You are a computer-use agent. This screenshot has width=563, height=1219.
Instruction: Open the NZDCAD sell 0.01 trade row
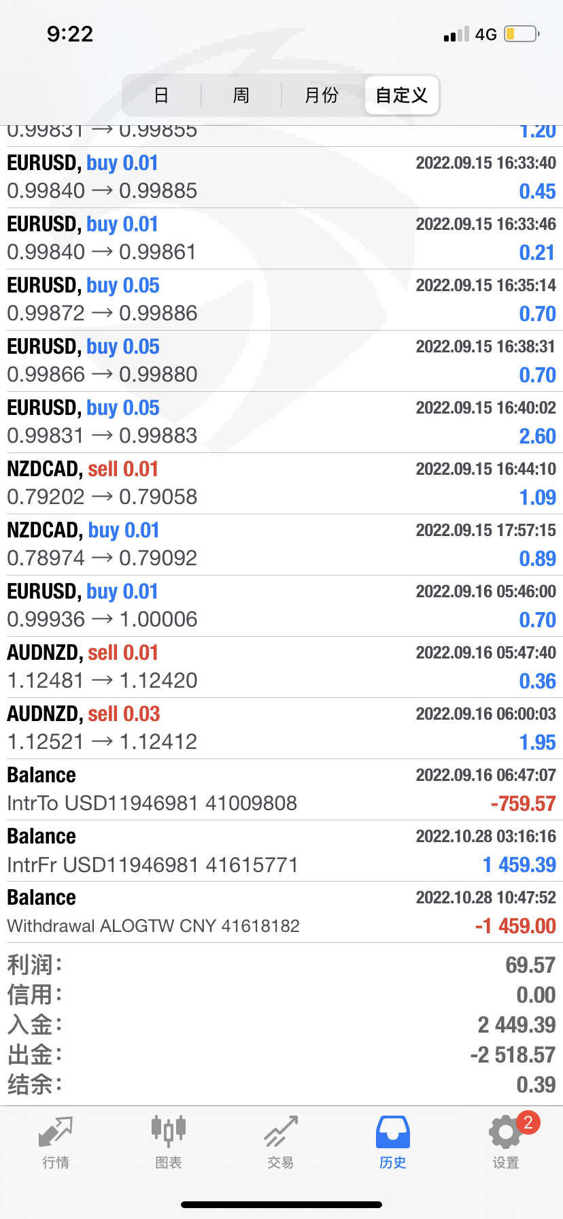[281, 483]
